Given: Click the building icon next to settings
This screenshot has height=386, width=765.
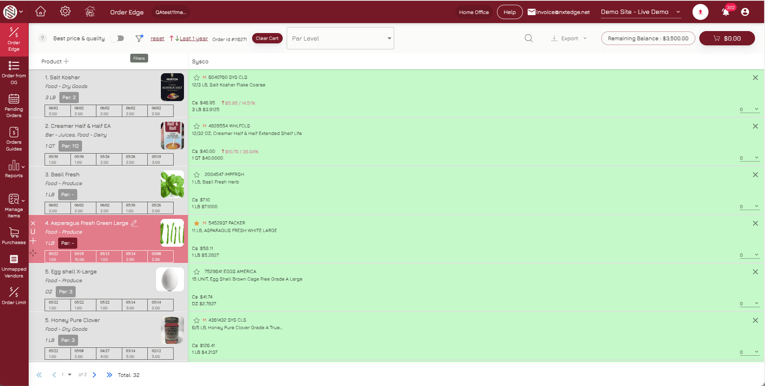Looking at the screenshot, I should point(90,12).
